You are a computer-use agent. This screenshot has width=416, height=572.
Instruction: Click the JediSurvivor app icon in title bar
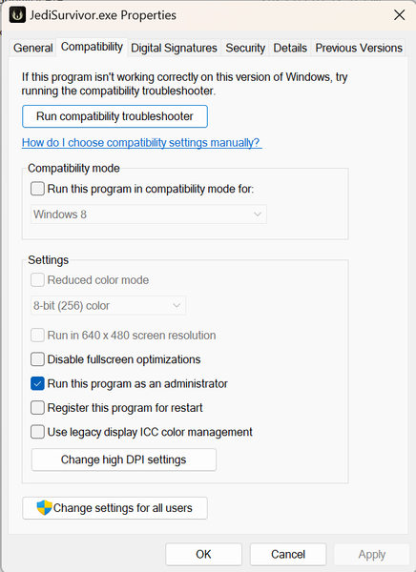click(x=17, y=15)
